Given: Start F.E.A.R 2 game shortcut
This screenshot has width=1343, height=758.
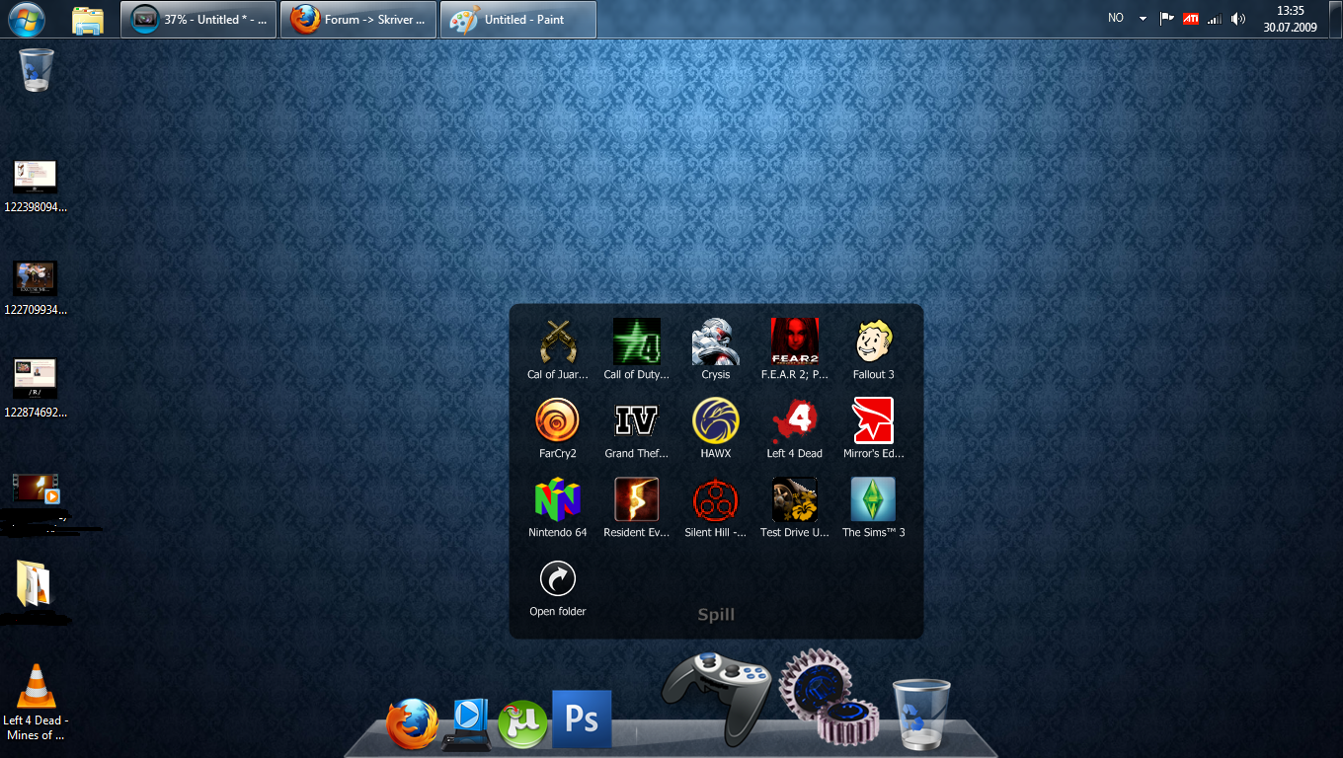Looking at the screenshot, I should point(795,342).
